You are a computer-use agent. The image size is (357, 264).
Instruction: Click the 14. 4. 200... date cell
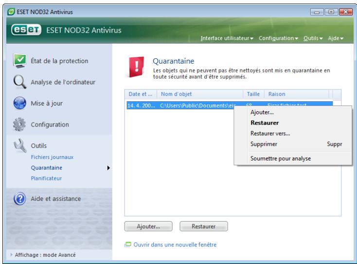click(142, 106)
